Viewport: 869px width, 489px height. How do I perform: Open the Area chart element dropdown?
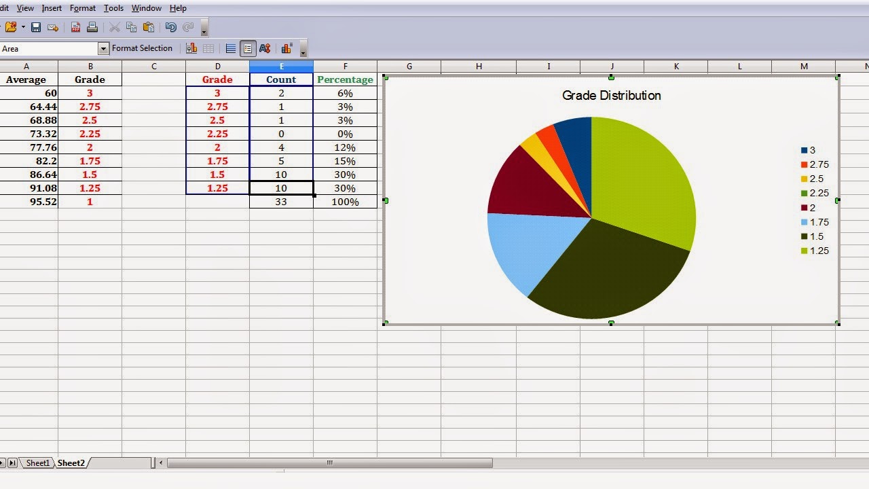click(x=104, y=48)
